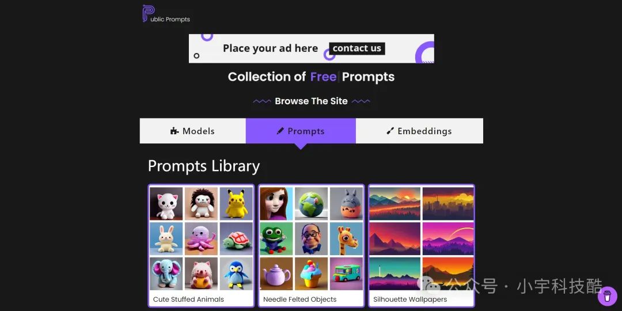Screen dimensions: 622x311
Task: Click the yellow Pikachu plush thumbnail
Action: point(236,203)
